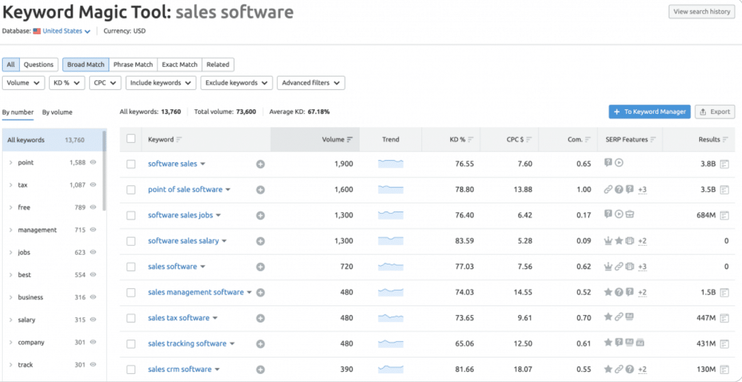Click the plus icon beside 'sales tax software'
Image resolution: width=742 pixels, height=382 pixels.
tap(260, 318)
